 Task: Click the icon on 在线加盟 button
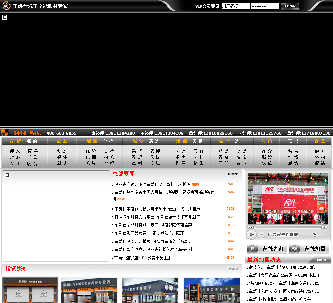(295, 248)
